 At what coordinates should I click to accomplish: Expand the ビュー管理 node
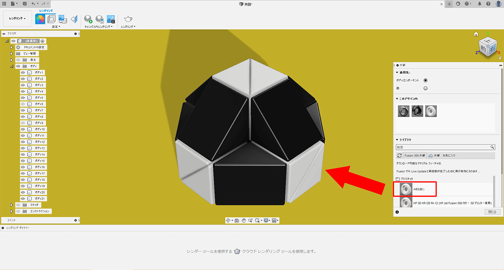click(12, 54)
